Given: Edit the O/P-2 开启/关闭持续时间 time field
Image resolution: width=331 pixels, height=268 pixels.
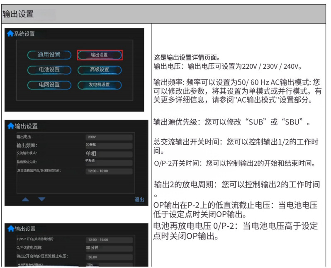Looking at the screenshot, I should point(110,239).
